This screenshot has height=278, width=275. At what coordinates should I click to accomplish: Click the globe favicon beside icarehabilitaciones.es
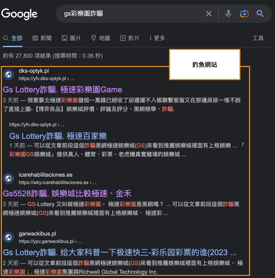[9, 178]
